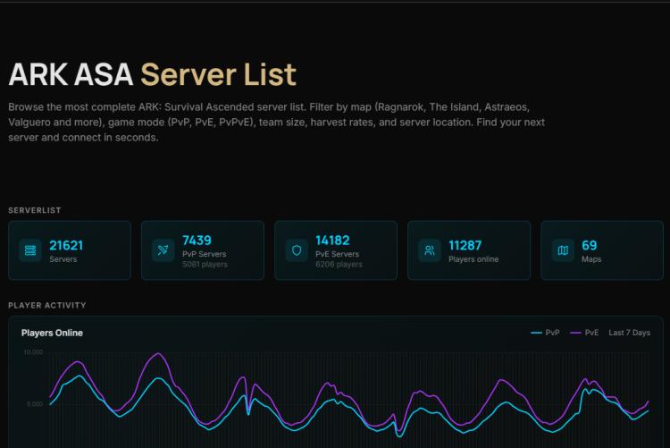Toggle the PvE series in chart legend
The width and height of the screenshot is (670, 448).
(x=584, y=333)
